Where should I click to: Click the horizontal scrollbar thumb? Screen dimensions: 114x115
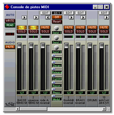tap(33, 109)
